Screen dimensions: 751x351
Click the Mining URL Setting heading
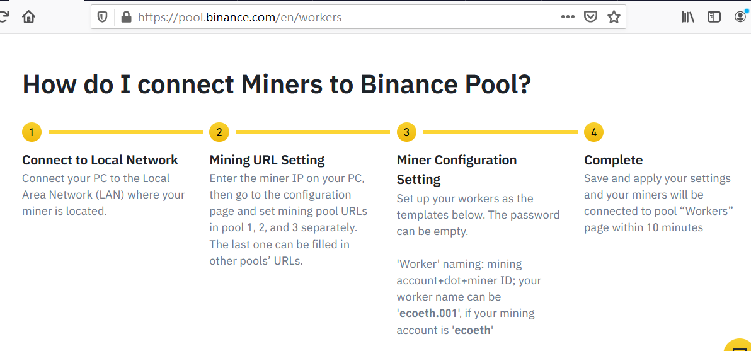tap(267, 159)
